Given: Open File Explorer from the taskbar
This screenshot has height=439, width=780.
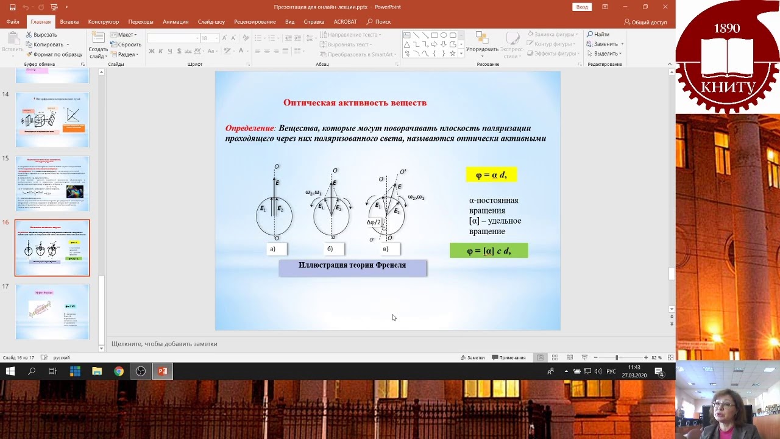Looking at the screenshot, I should 97,371.
